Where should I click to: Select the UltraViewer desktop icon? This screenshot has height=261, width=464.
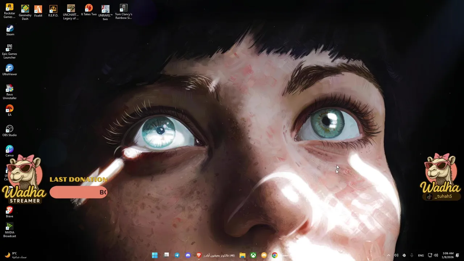(10, 70)
